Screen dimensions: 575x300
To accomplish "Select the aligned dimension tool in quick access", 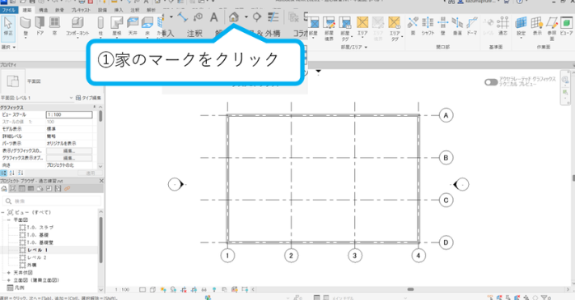I will point(182,16).
